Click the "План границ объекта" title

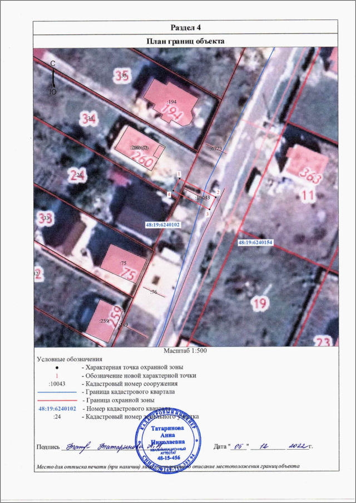185,41
